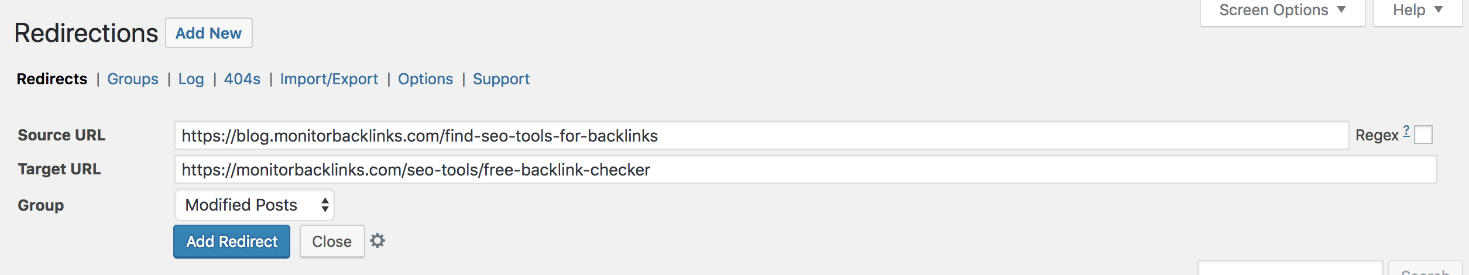Expand the Screen Options panel
Screen dimensions: 1469x275
(x=1282, y=11)
